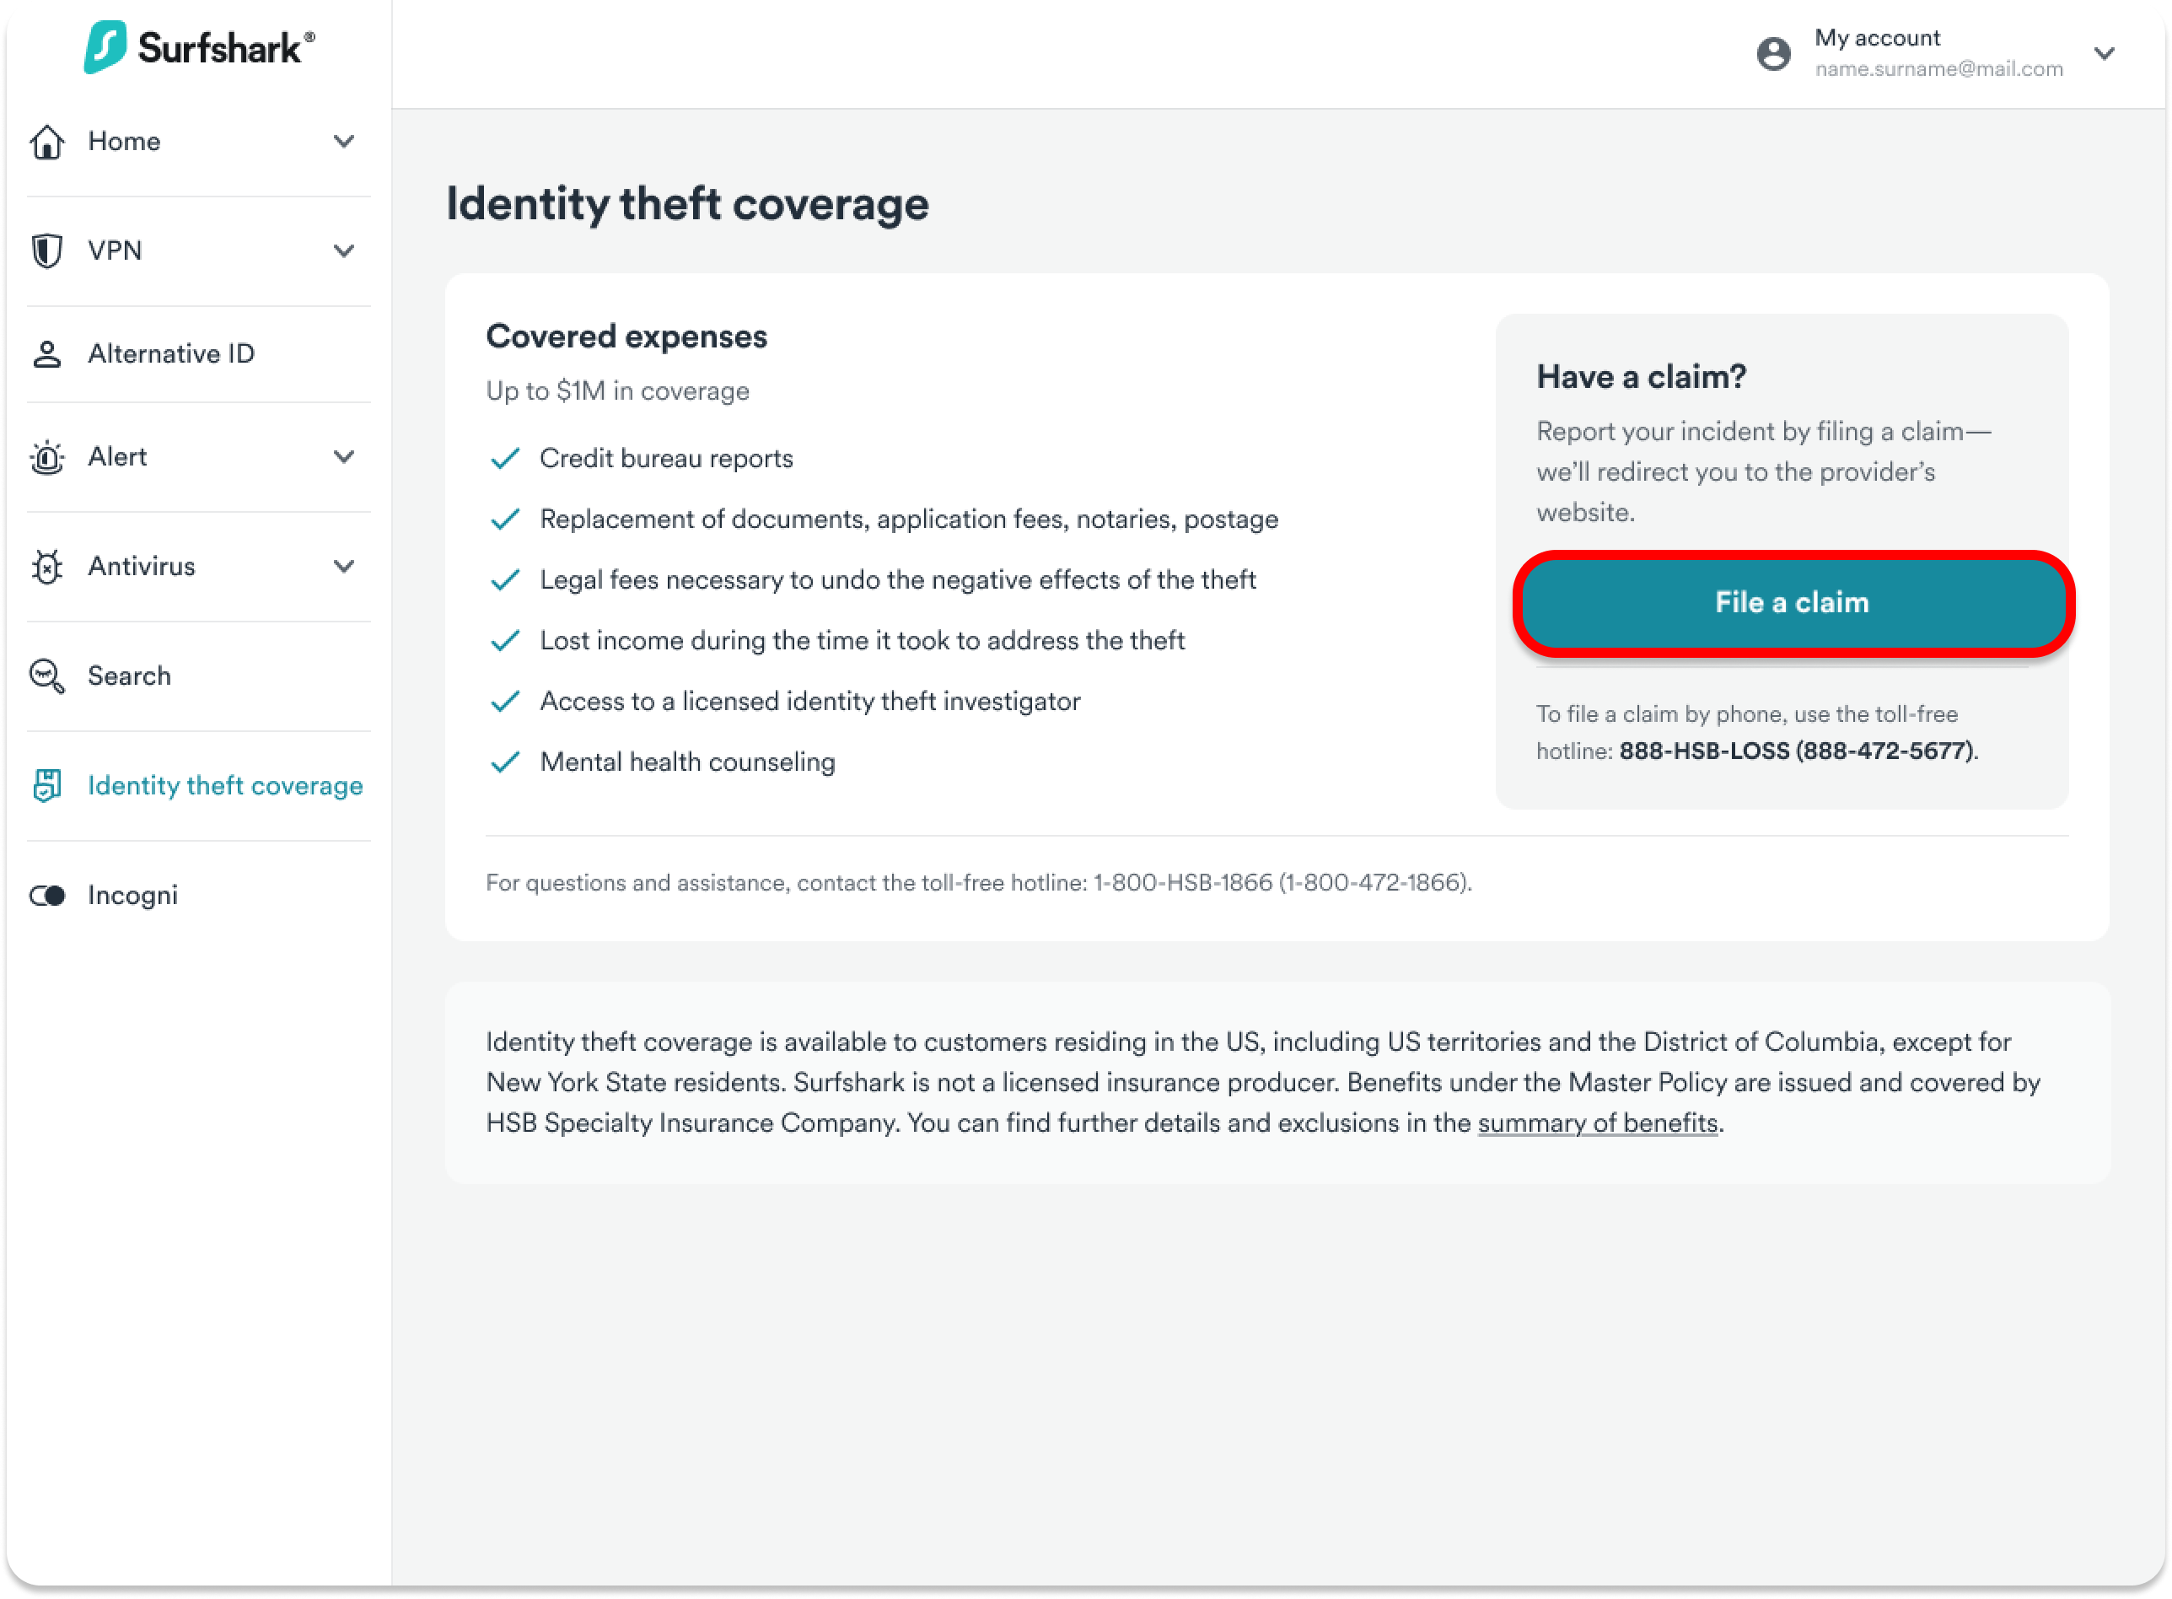
Task: Open the summary of benefits link
Action: [1597, 1123]
